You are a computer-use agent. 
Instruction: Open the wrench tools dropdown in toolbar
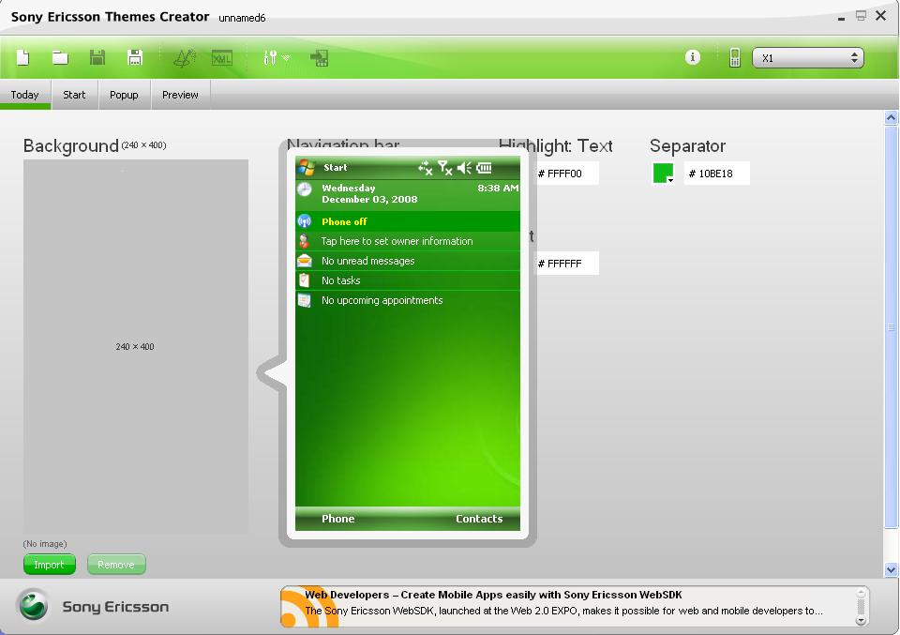pyautogui.click(x=277, y=57)
